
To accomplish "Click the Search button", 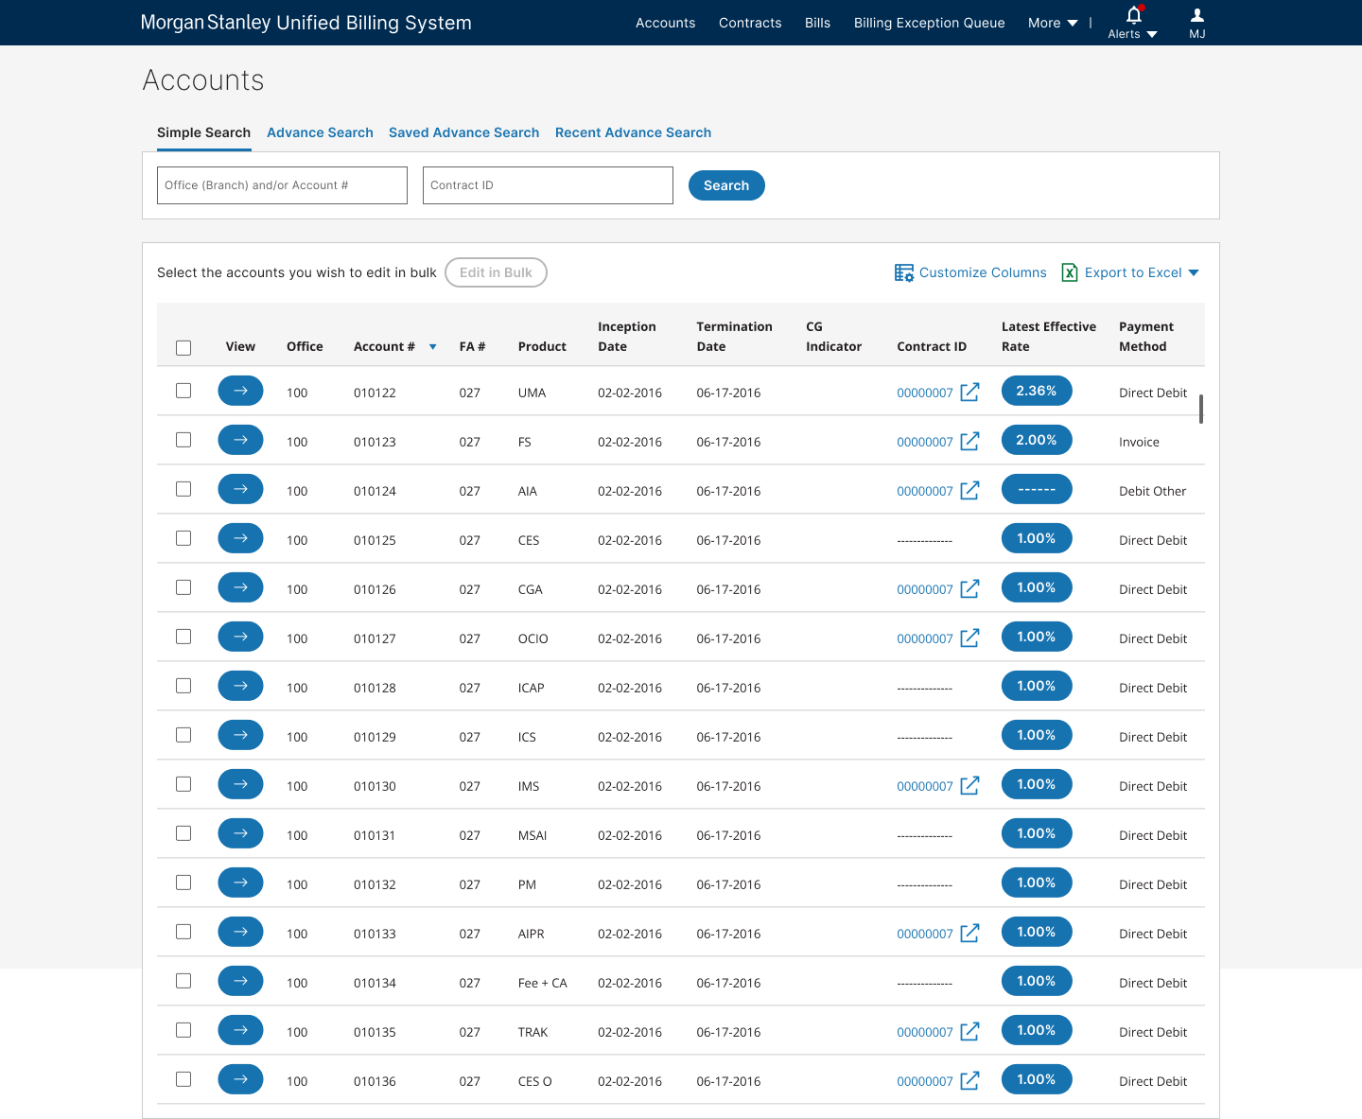I will tap(726, 185).
